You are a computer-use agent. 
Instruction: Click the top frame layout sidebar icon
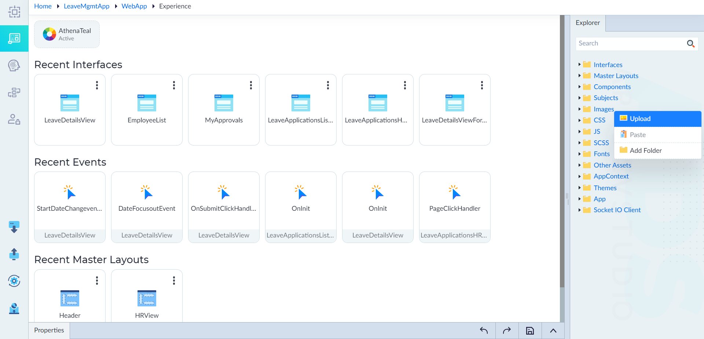click(x=14, y=12)
